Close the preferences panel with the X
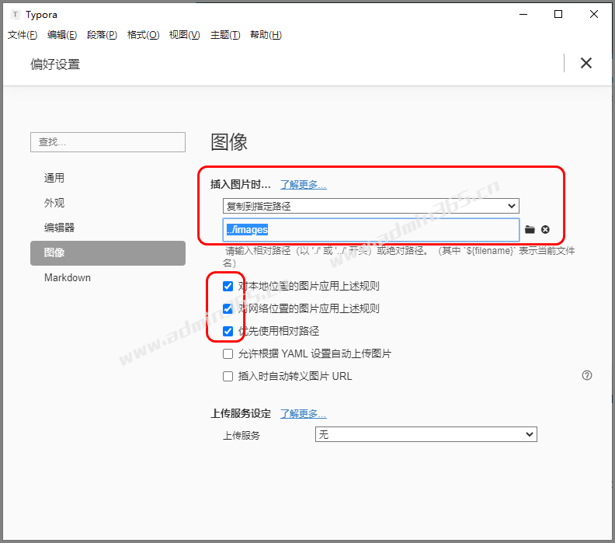This screenshot has width=615, height=543. tap(586, 63)
